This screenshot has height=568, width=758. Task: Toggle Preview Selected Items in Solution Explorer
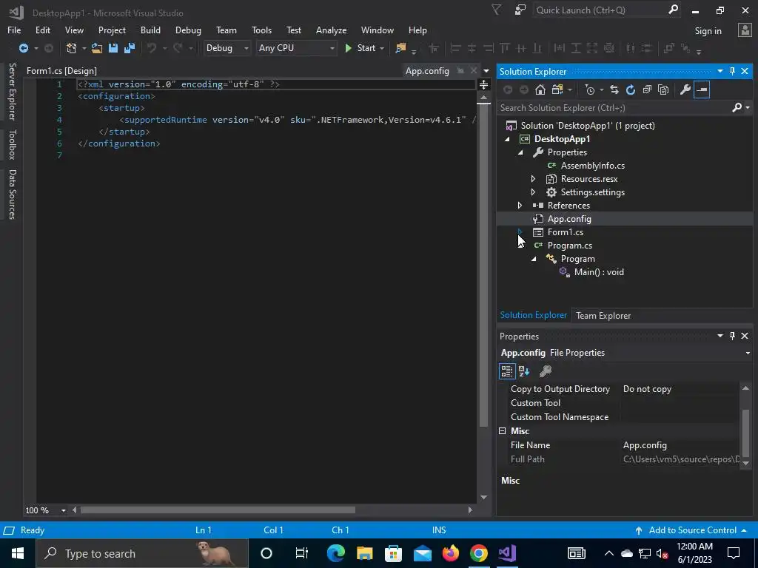[702, 89]
